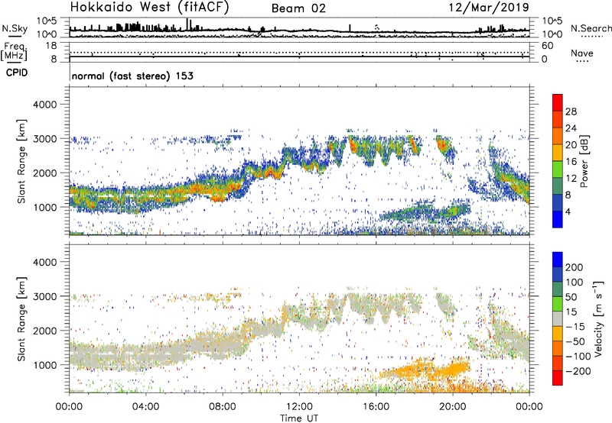The width and height of the screenshot is (612, 423).
Task: Click the grey band of the Velocity color bar
Action: [x=558, y=319]
